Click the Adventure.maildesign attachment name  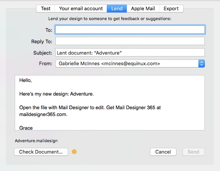tap(36, 141)
